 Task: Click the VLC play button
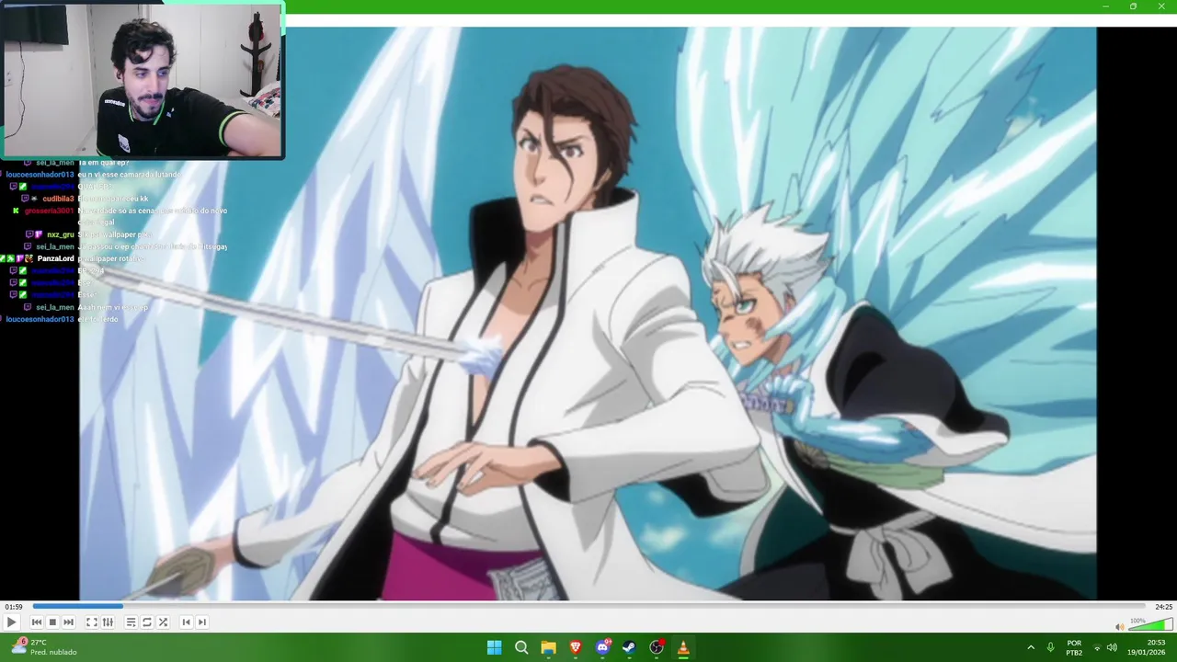pos(11,622)
